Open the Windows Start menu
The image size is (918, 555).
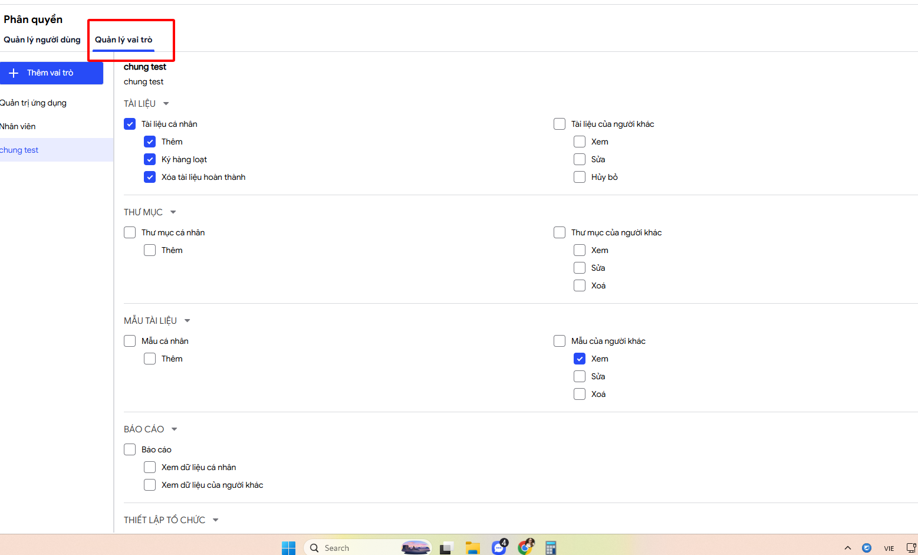[288, 548]
